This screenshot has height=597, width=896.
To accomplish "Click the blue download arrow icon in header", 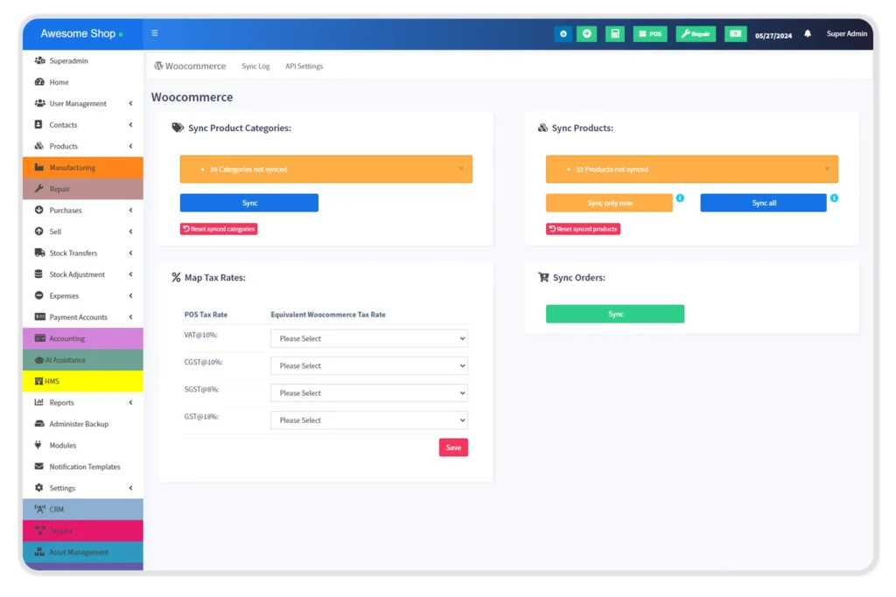I will (563, 34).
